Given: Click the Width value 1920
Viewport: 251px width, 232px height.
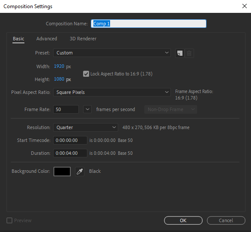Looking at the screenshot, I should 59,66.
